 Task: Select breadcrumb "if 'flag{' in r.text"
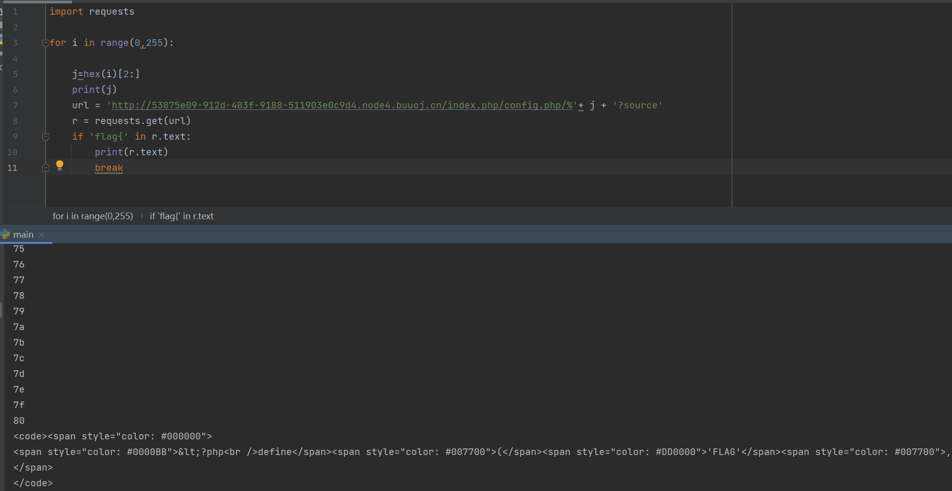(181, 216)
